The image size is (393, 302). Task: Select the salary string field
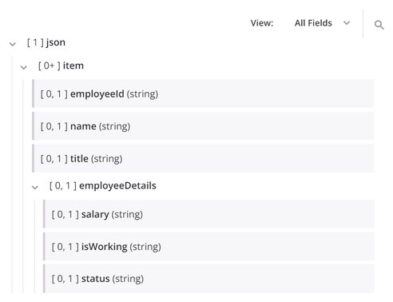coord(208,214)
